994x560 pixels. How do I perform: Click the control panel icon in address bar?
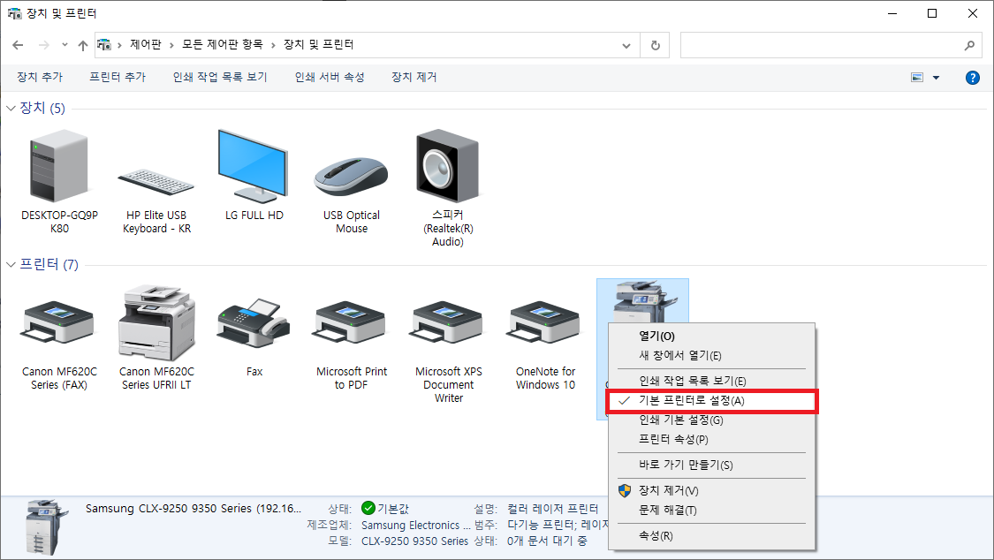[104, 45]
